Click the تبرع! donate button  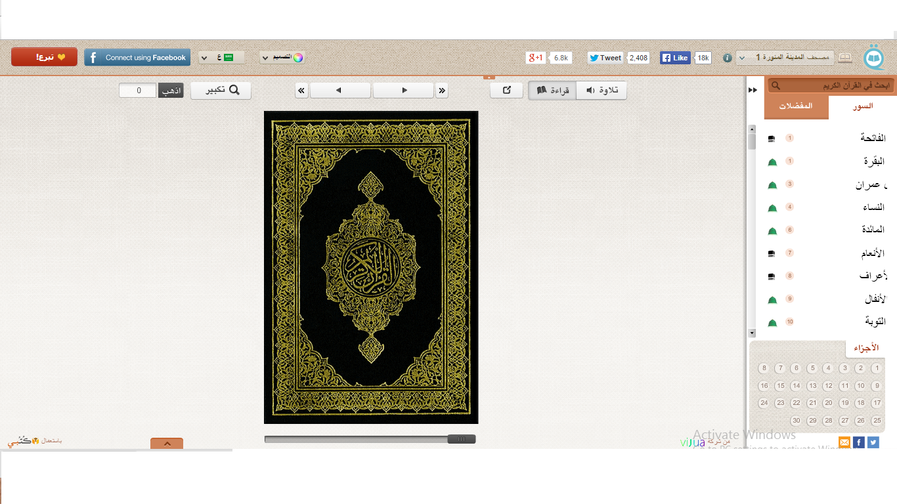44,58
